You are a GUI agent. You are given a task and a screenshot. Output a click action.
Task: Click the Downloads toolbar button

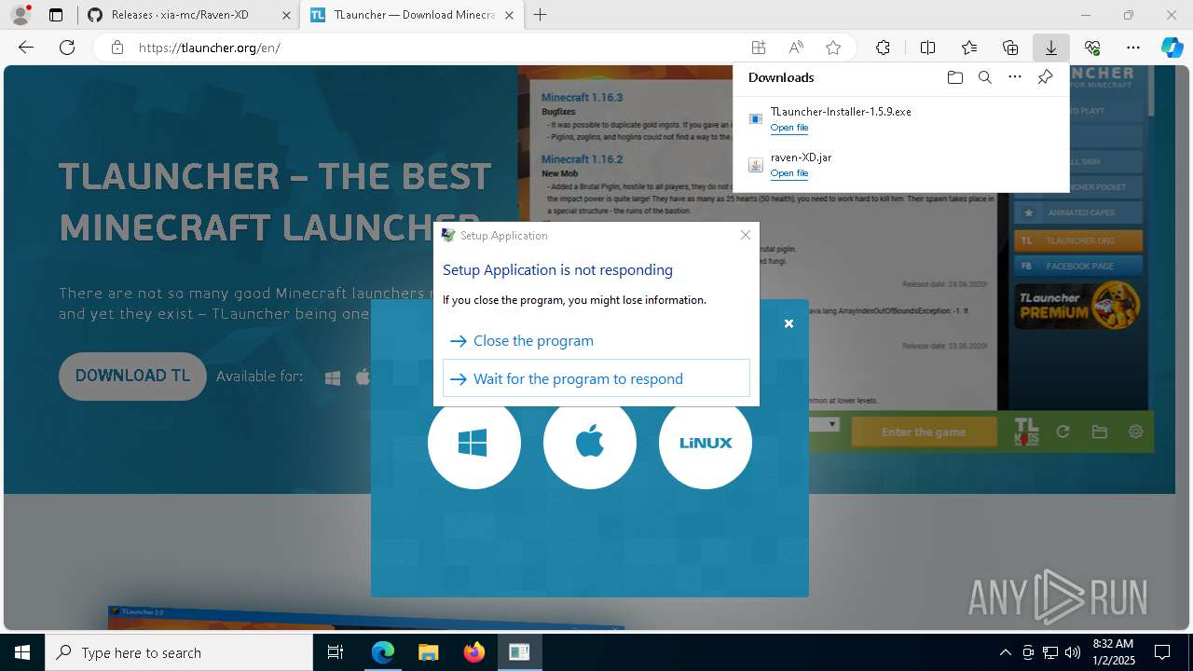pyautogui.click(x=1050, y=48)
